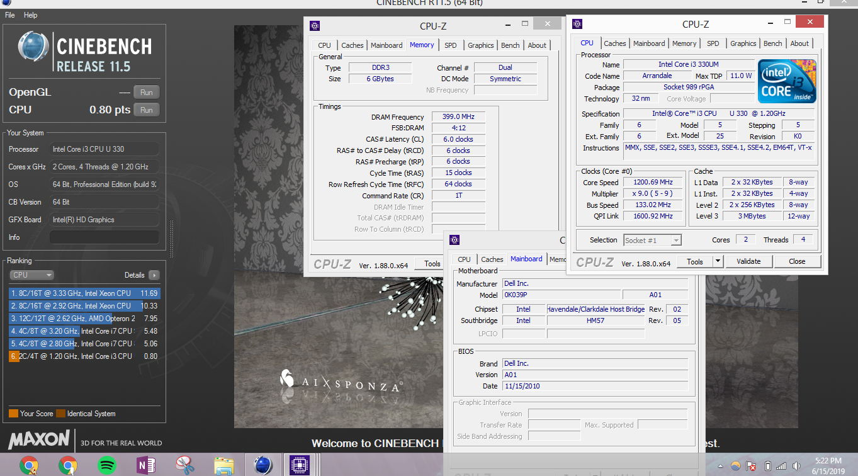Select the AMD Opteron ranking row
This screenshot has width=858, height=476.
click(84, 319)
